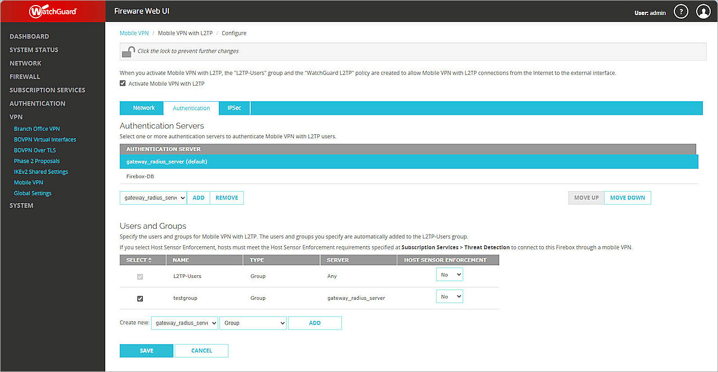
Task: Open the help icon in the top bar
Action: coord(681,11)
